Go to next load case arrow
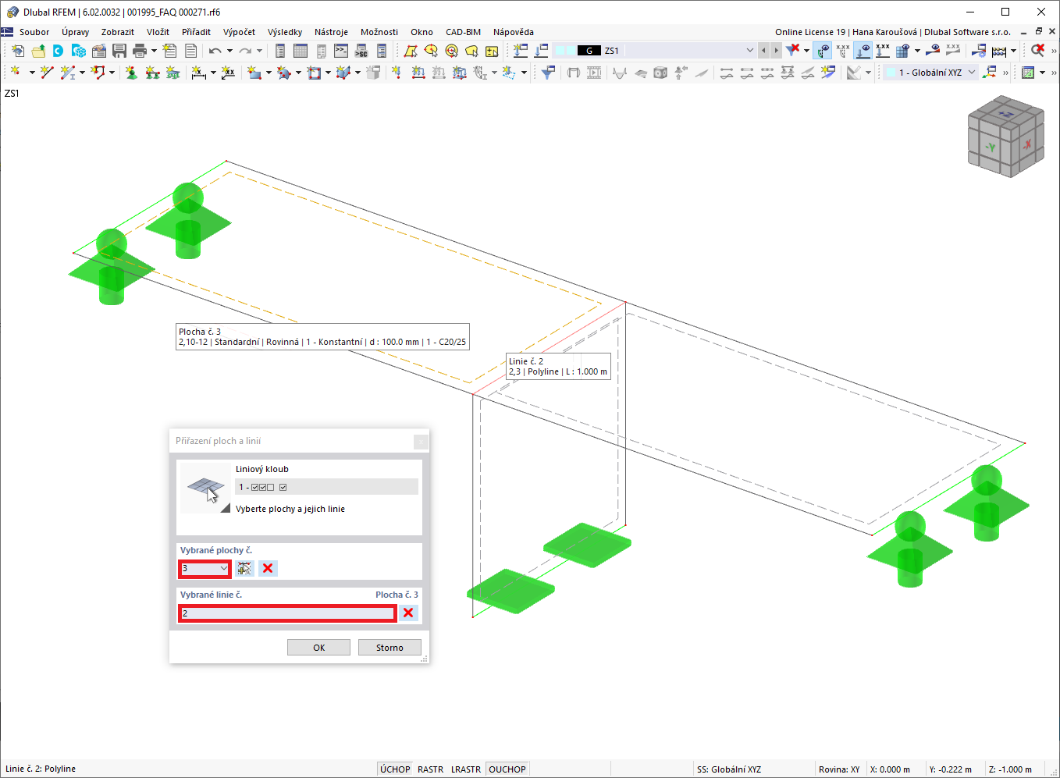This screenshot has height=778, width=1060. 776,51
